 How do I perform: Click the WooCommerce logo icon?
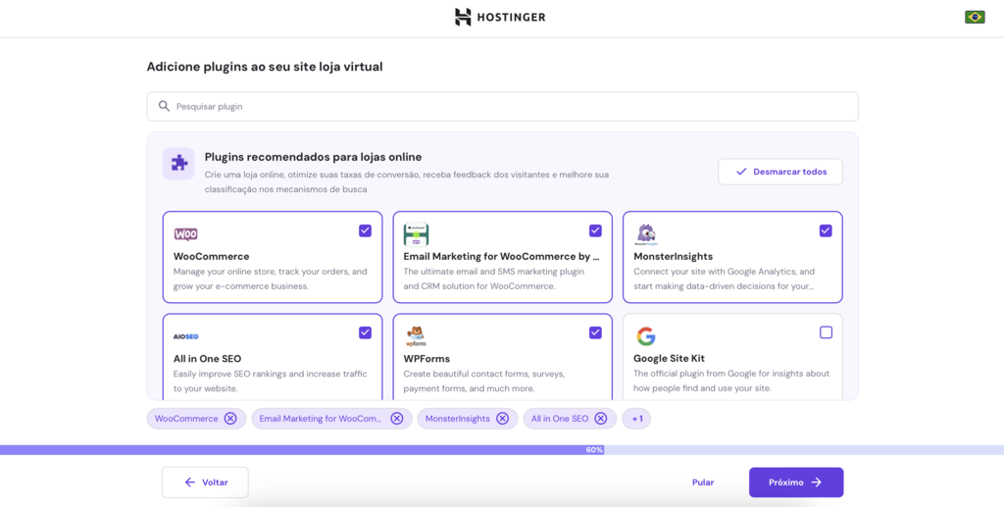[x=185, y=234]
